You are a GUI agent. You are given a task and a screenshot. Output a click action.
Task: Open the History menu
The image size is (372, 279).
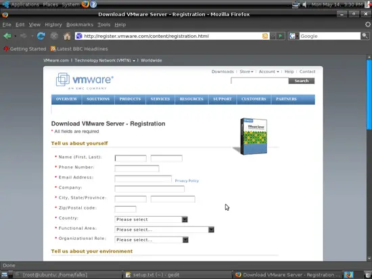(53, 24)
